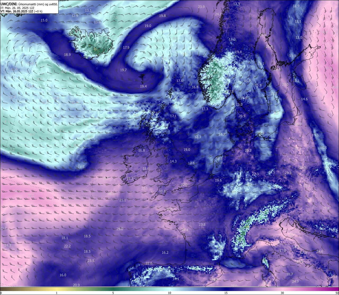Click the 24.6 value label
This screenshot has width=339, height=295.
(x=320, y=252)
